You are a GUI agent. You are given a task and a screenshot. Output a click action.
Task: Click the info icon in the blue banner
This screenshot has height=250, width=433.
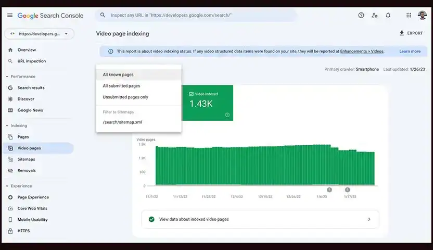click(x=111, y=52)
